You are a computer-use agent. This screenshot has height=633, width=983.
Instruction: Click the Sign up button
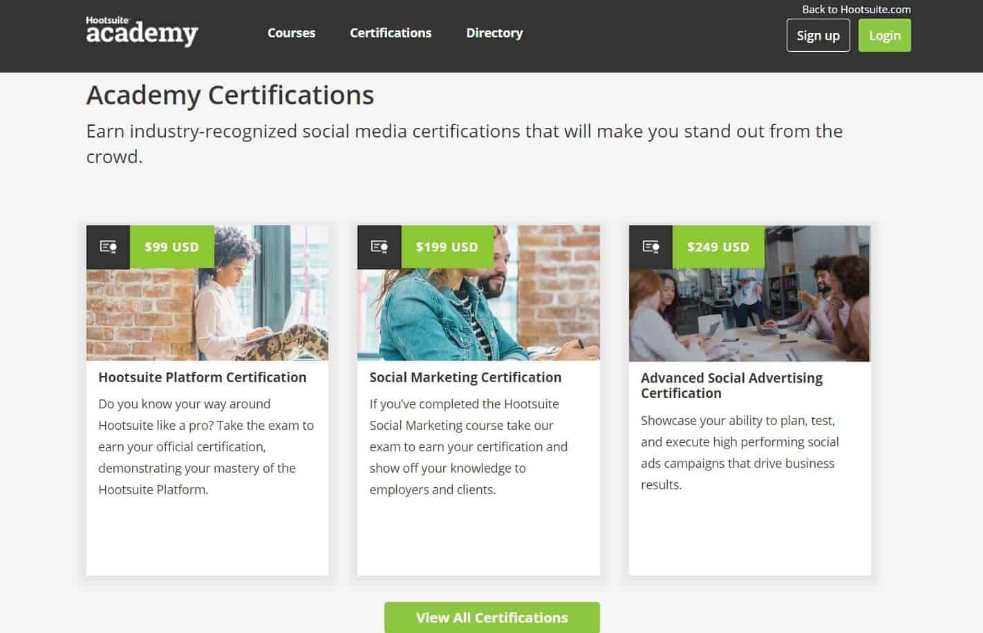pos(818,35)
